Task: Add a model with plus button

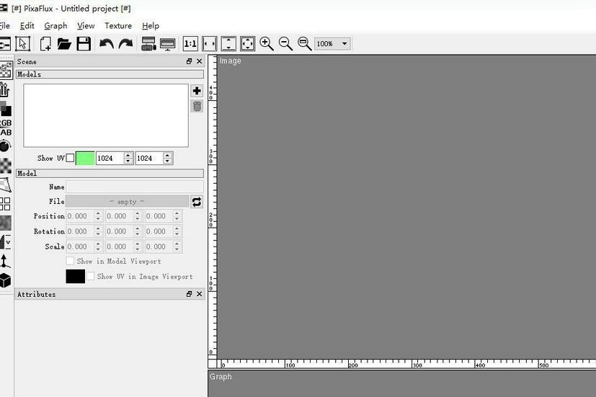Action: pos(197,91)
